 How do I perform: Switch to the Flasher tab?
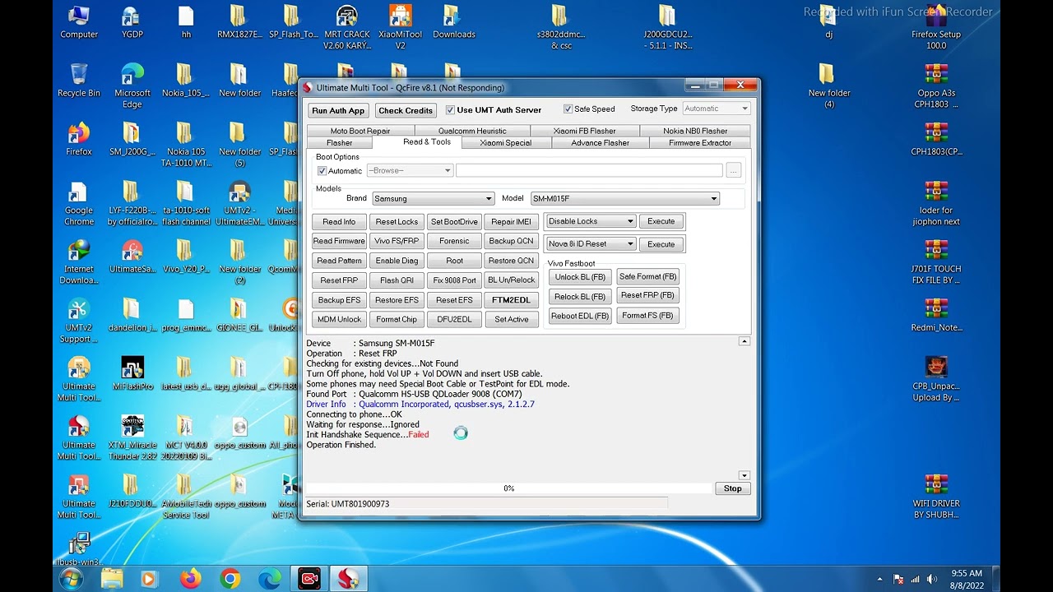(x=339, y=143)
